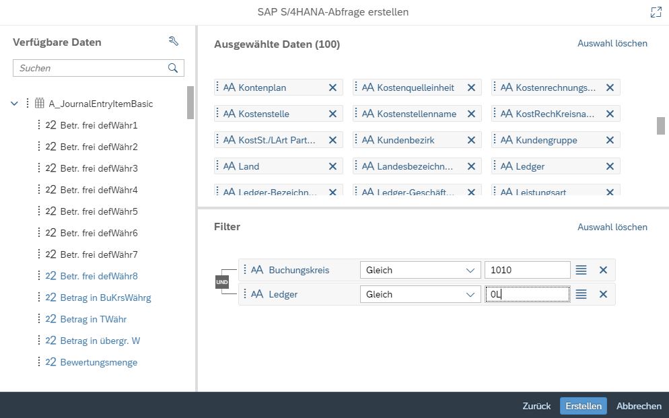Click the Kundengruppe chip's drag handle

click(x=495, y=140)
